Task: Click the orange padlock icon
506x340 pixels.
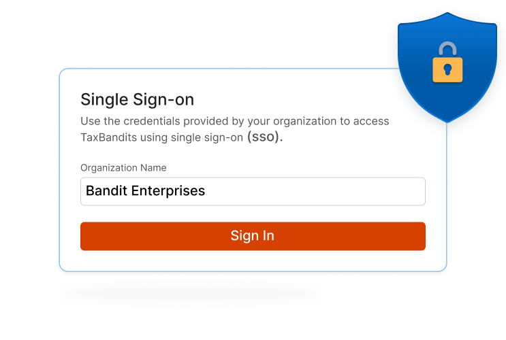Action: point(447,69)
